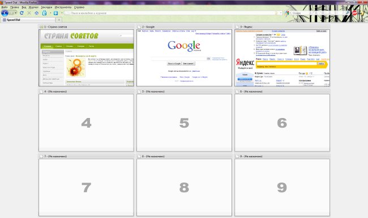Click the Firefox icon in the title bar

1,2
